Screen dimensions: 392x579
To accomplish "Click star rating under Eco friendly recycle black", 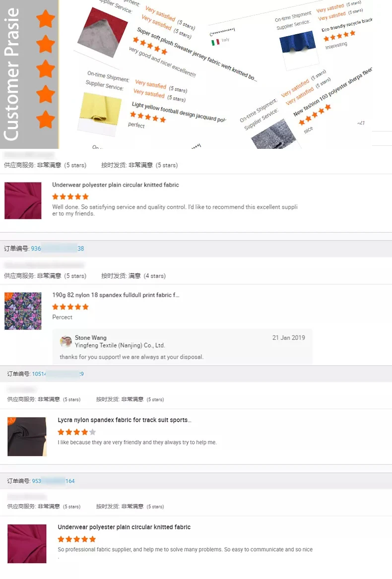I will pos(339,36).
